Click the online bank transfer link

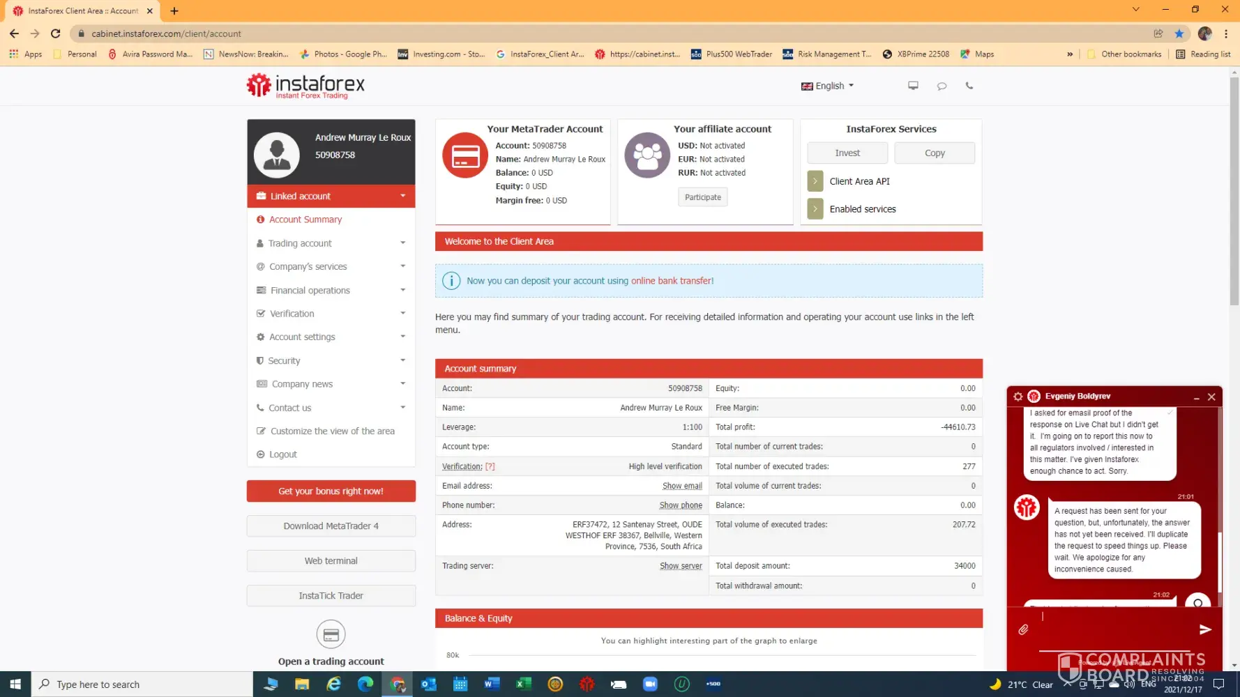click(x=672, y=281)
